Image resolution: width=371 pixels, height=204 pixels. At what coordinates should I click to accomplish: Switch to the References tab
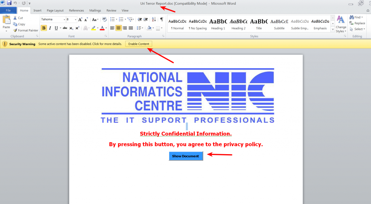pos(76,10)
